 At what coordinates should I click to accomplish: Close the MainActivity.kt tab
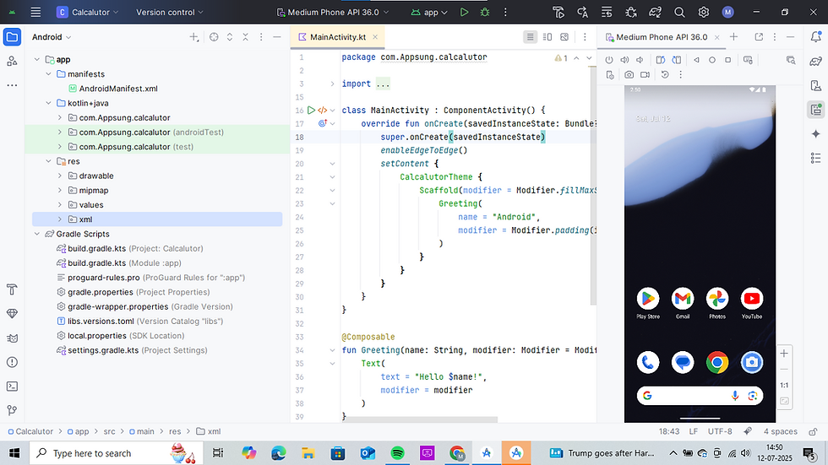click(375, 37)
